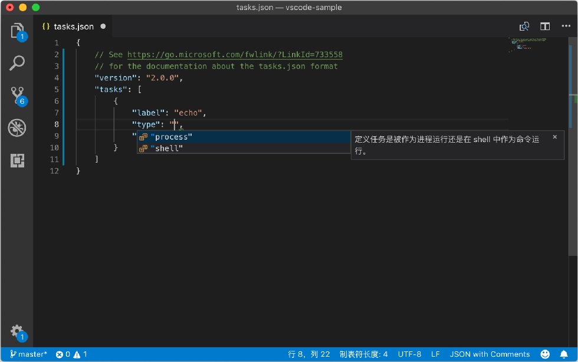Split the editor with split icon
This screenshot has width=578, height=362.
click(545, 26)
